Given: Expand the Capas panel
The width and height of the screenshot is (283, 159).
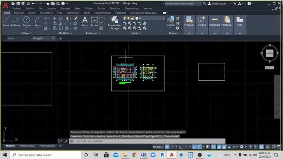Looking at the screenshot, I should point(136,33).
